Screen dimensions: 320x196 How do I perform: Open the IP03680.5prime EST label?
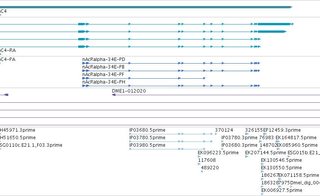147,130
